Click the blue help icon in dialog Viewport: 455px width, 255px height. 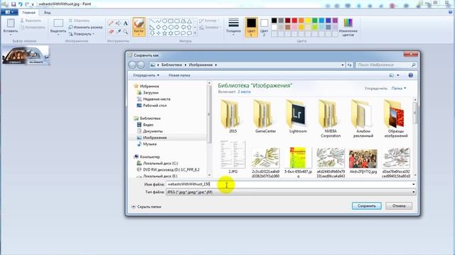[x=411, y=75]
